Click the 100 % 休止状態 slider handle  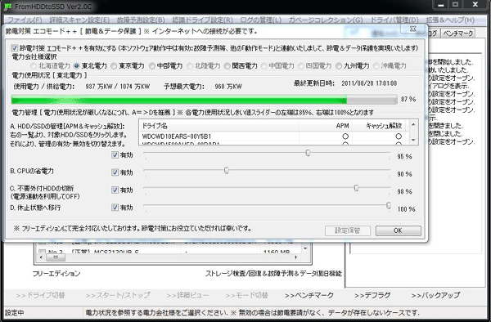pyautogui.click(x=389, y=205)
